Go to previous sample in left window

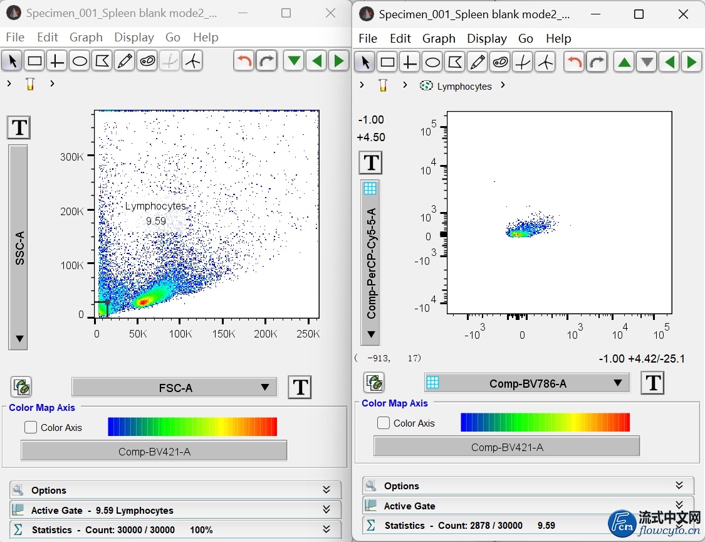(316, 61)
